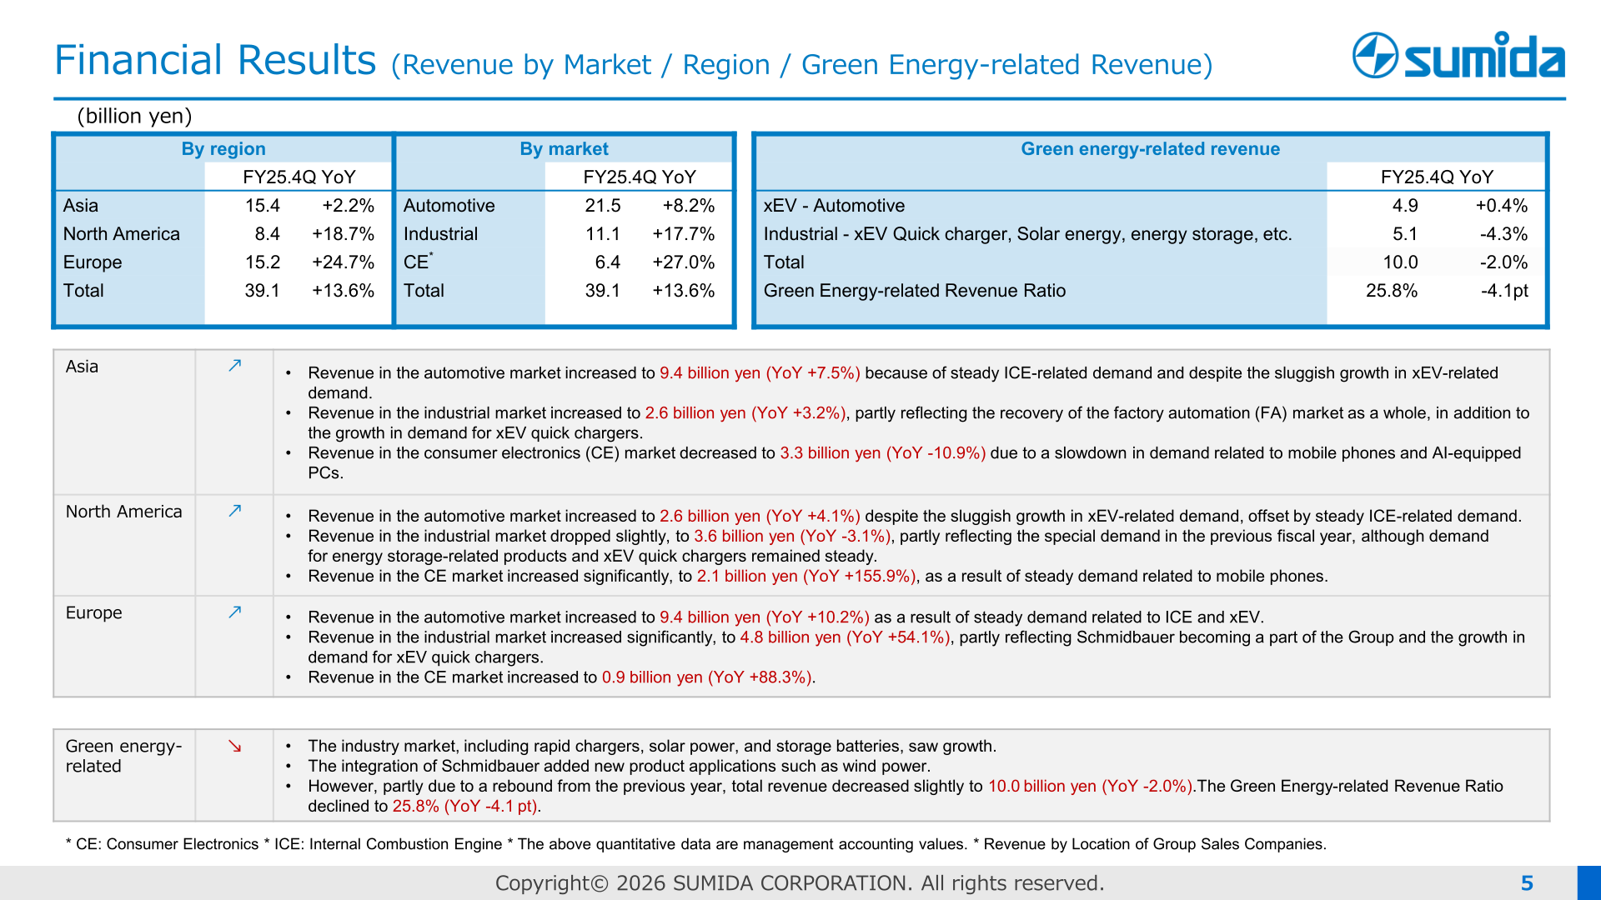Click 'Green energy-related' commentary label
Image resolution: width=1601 pixels, height=900 pixels.
[x=123, y=757]
